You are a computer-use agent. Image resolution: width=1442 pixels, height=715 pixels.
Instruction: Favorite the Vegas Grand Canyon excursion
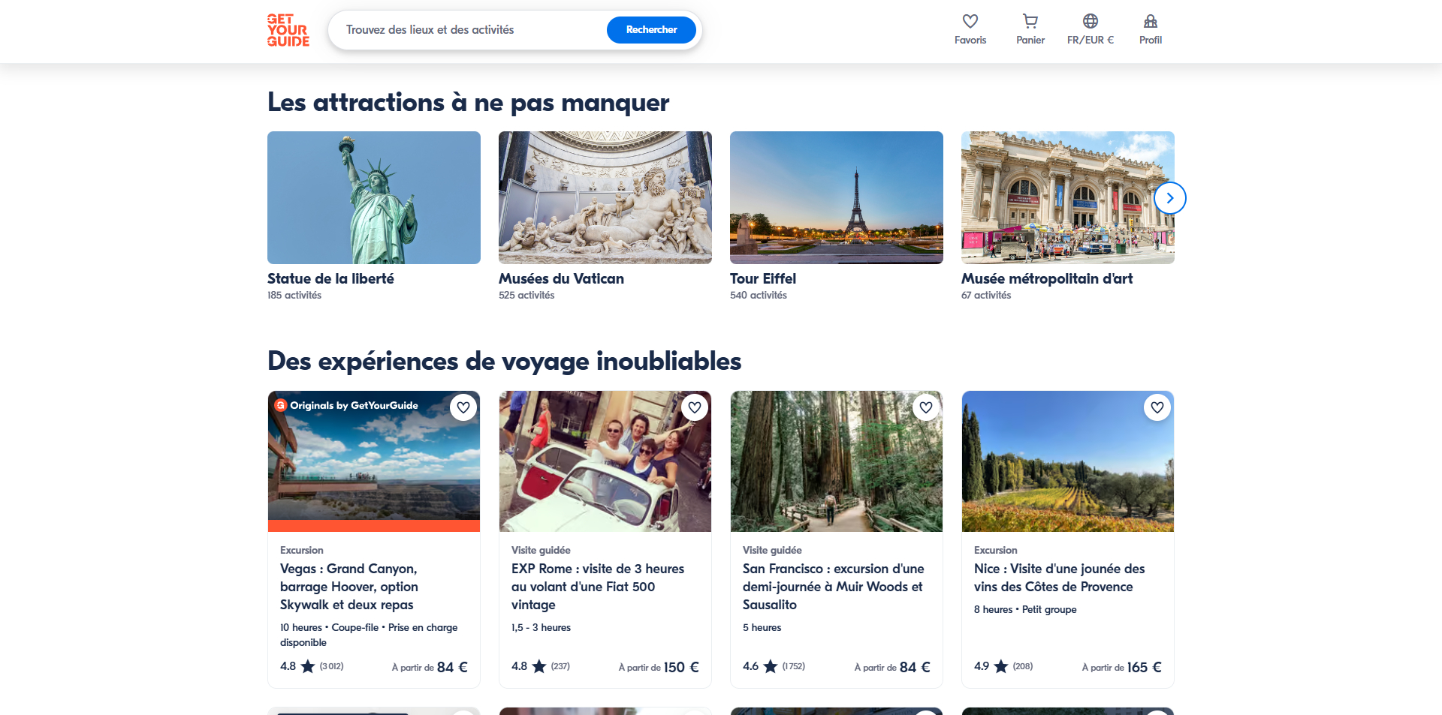coord(463,407)
